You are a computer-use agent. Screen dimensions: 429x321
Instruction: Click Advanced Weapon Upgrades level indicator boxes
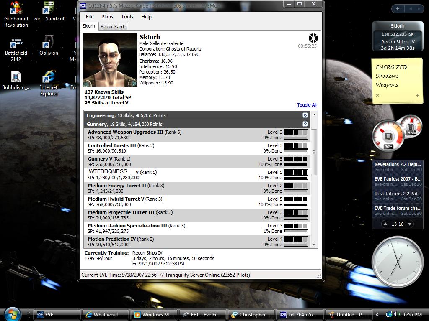(295, 132)
